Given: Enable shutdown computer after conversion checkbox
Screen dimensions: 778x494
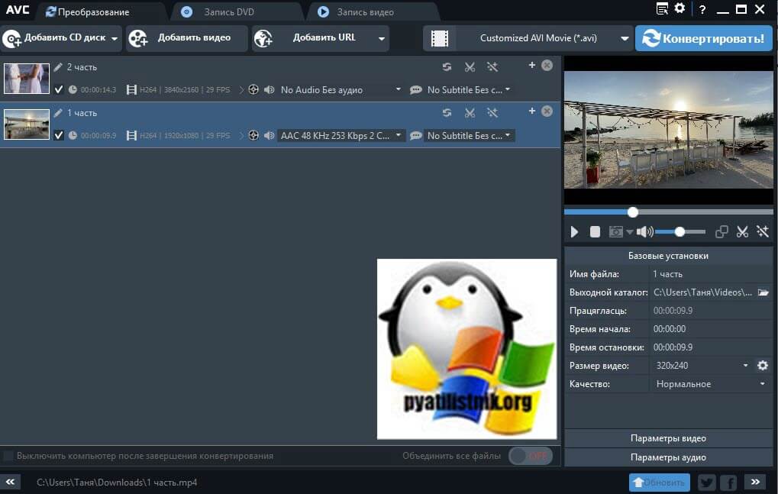Looking at the screenshot, I should (8, 456).
